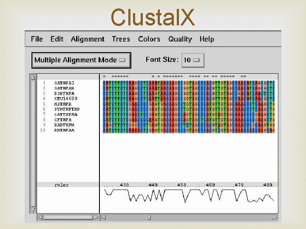306x229 pixels.
Task: Select sequence name OATNFAR
Action: [x=64, y=88]
